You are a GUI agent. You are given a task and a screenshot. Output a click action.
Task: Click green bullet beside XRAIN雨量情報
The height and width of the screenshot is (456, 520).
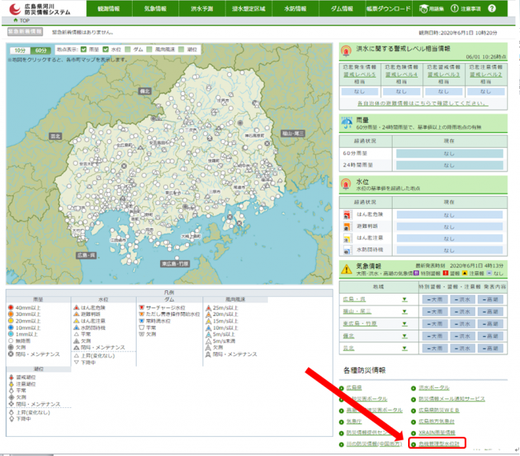click(414, 433)
